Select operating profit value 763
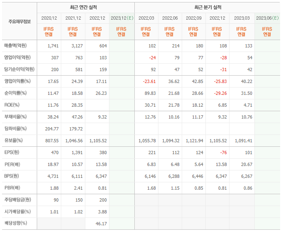This screenshot has height=231, width=283. (79, 58)
